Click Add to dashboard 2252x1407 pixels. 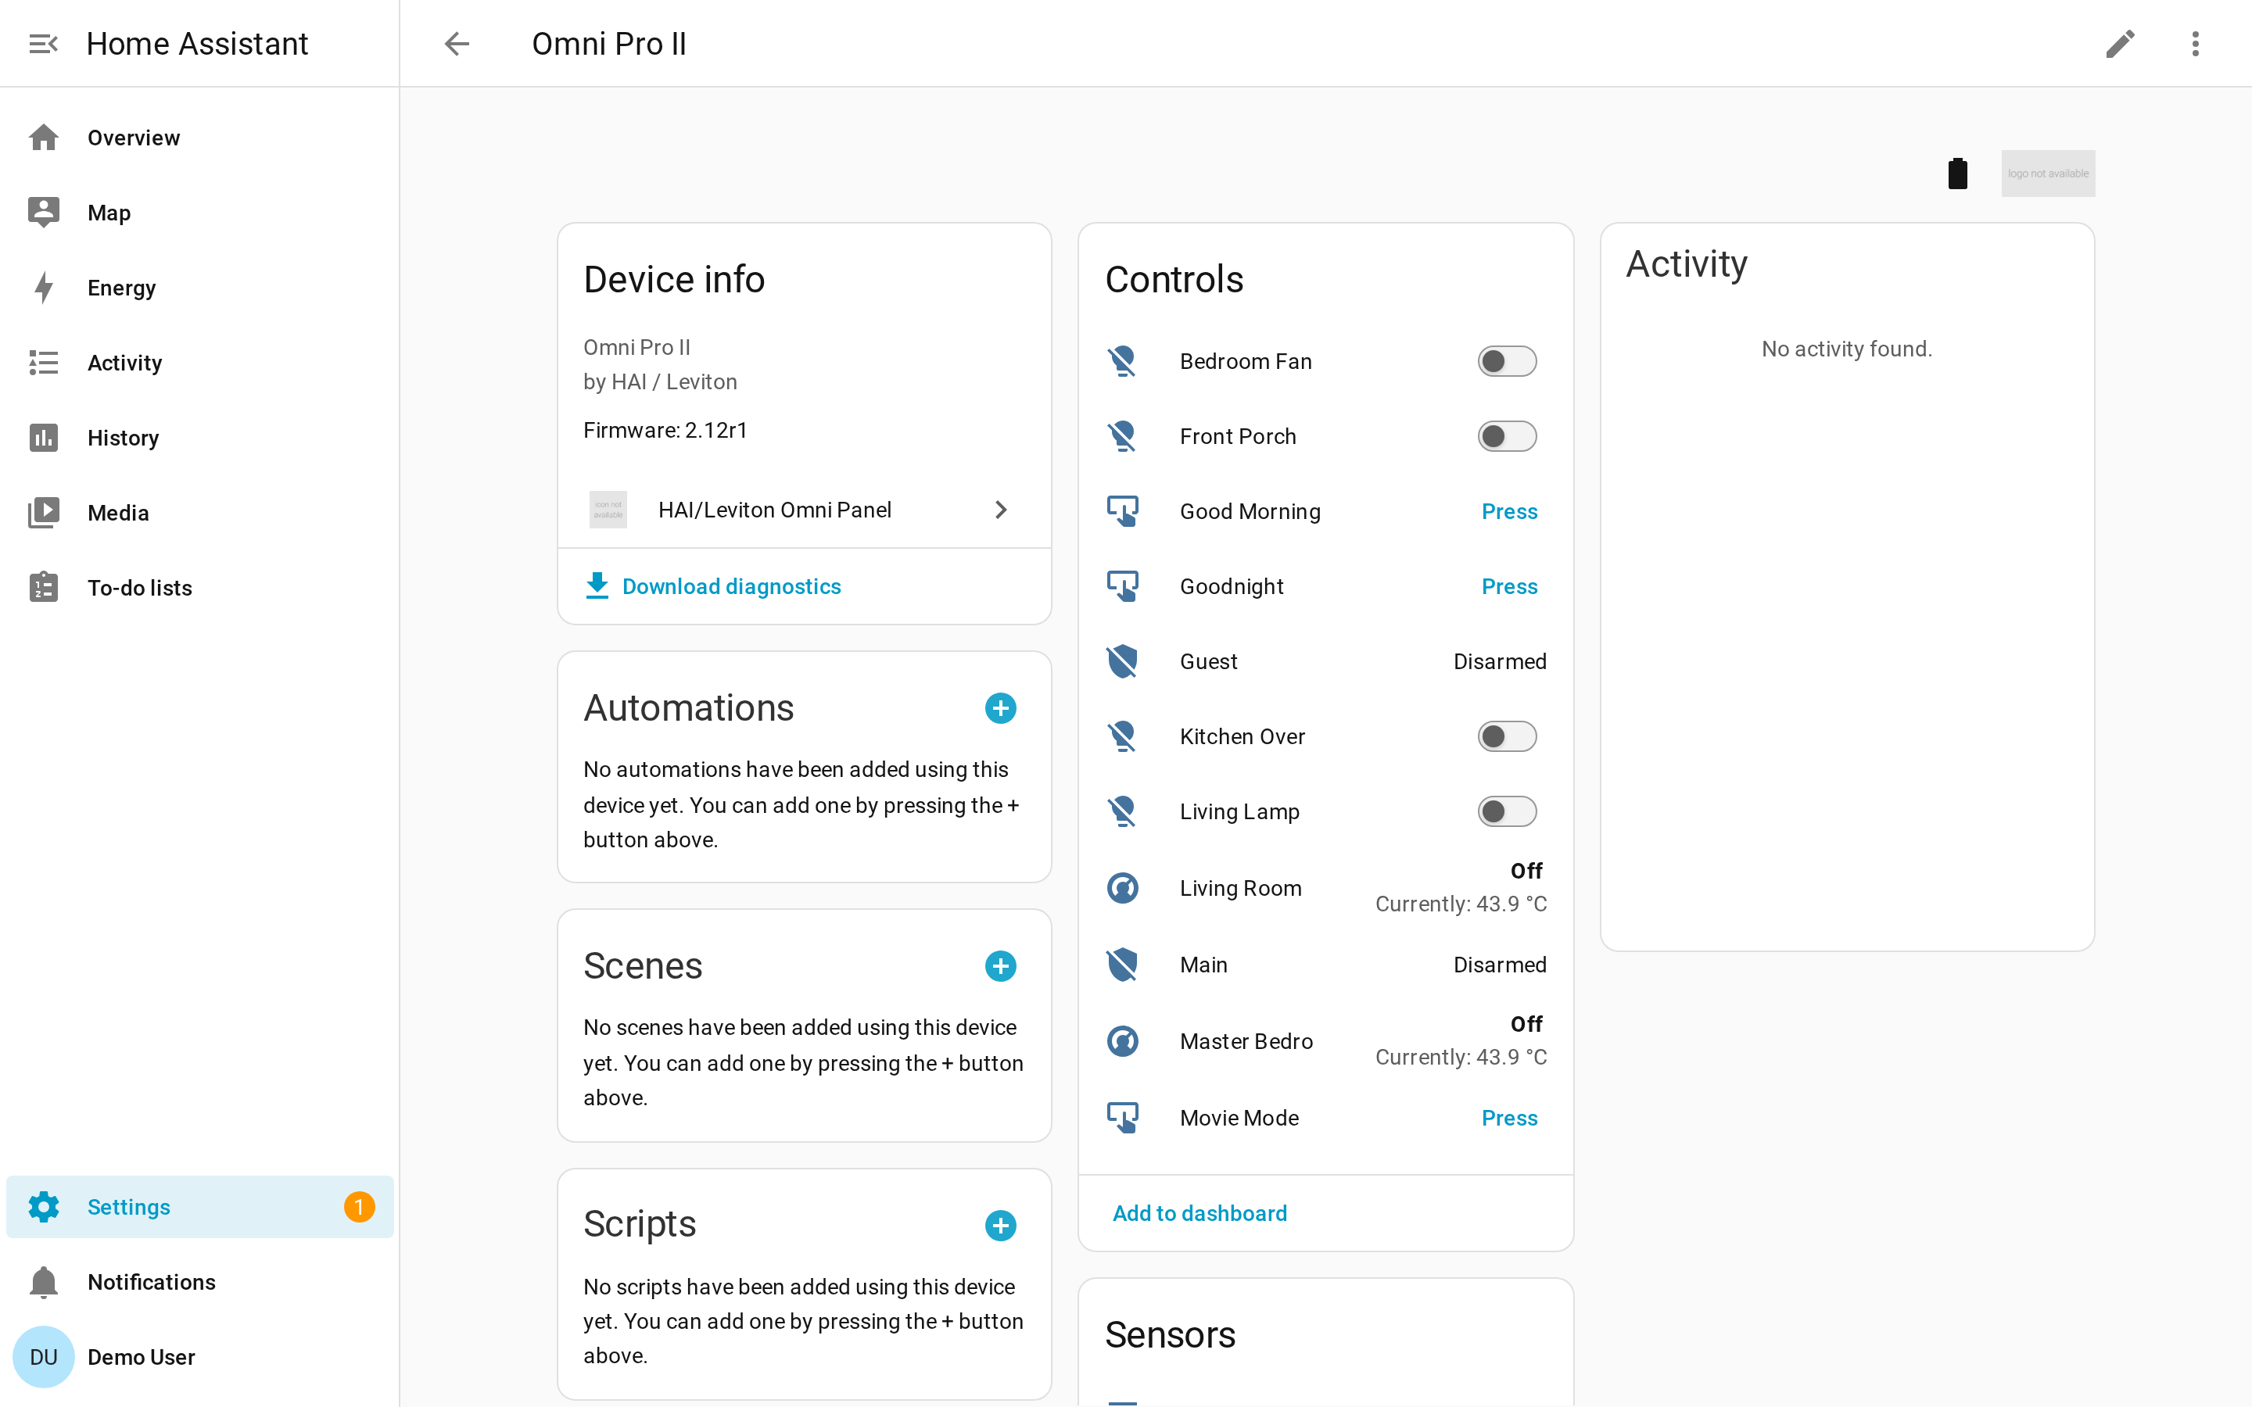point(1200,1213)
